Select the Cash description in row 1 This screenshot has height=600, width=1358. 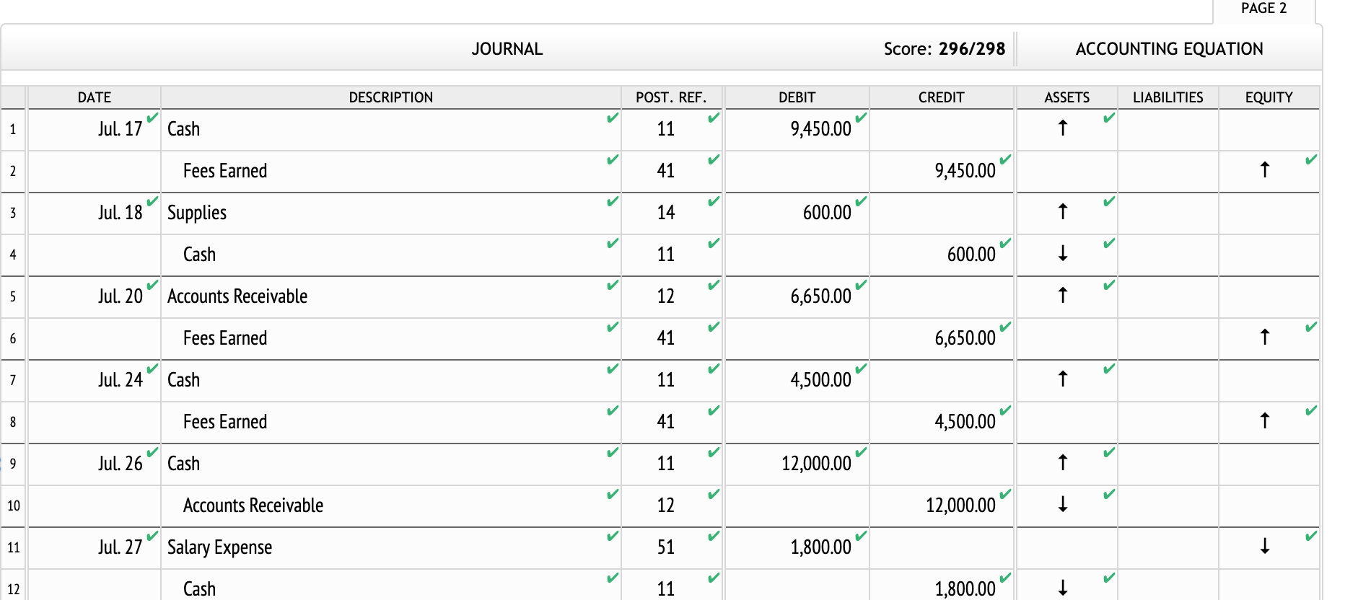tap(183, 129)
